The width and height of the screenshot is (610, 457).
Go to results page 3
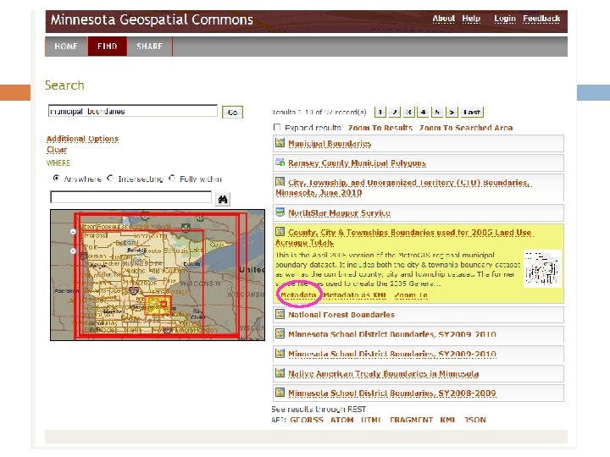coord(408,112)
